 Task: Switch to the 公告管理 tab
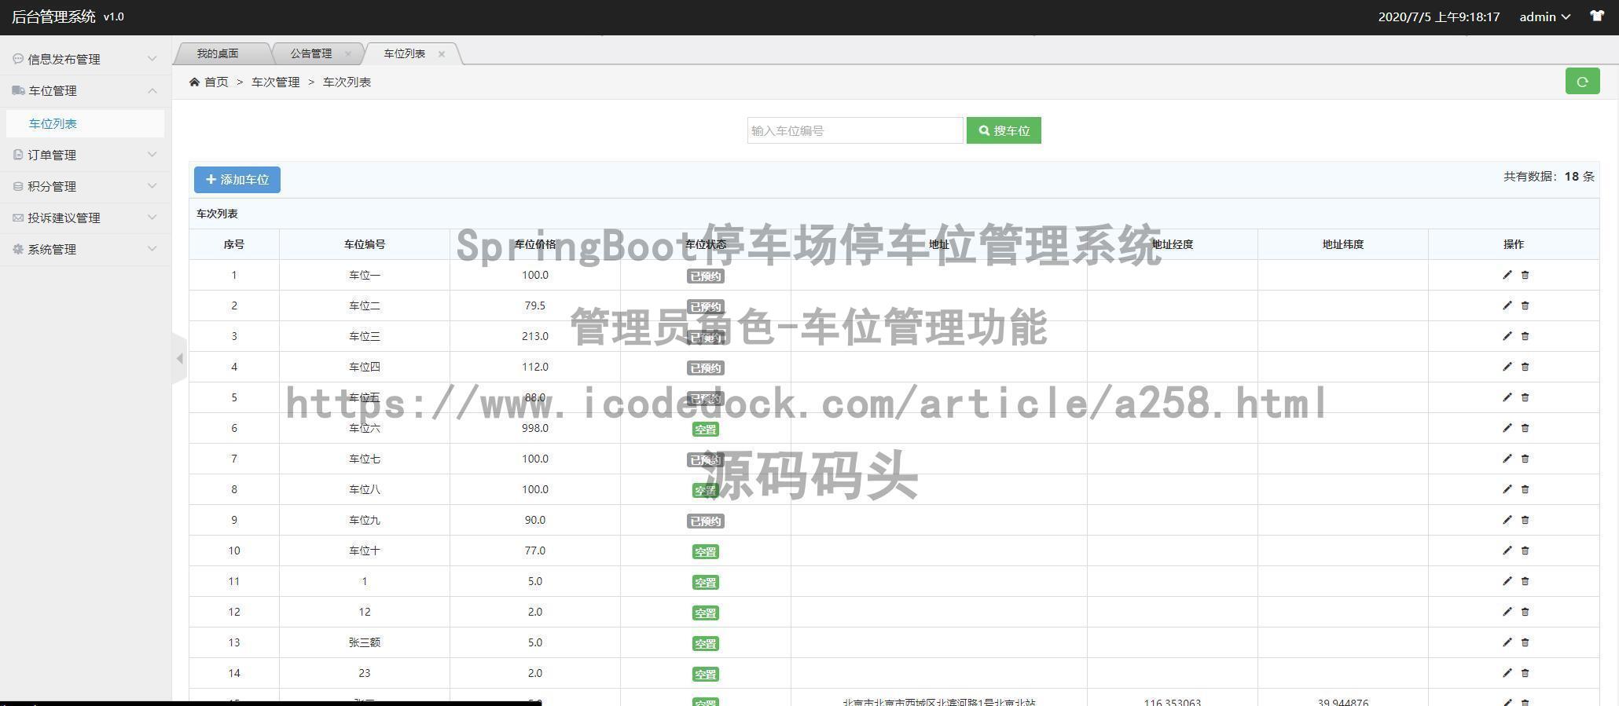(310, 53)
